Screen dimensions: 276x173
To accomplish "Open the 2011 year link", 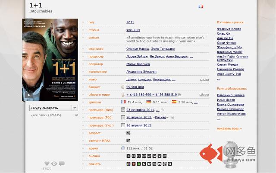I will 130,22.
